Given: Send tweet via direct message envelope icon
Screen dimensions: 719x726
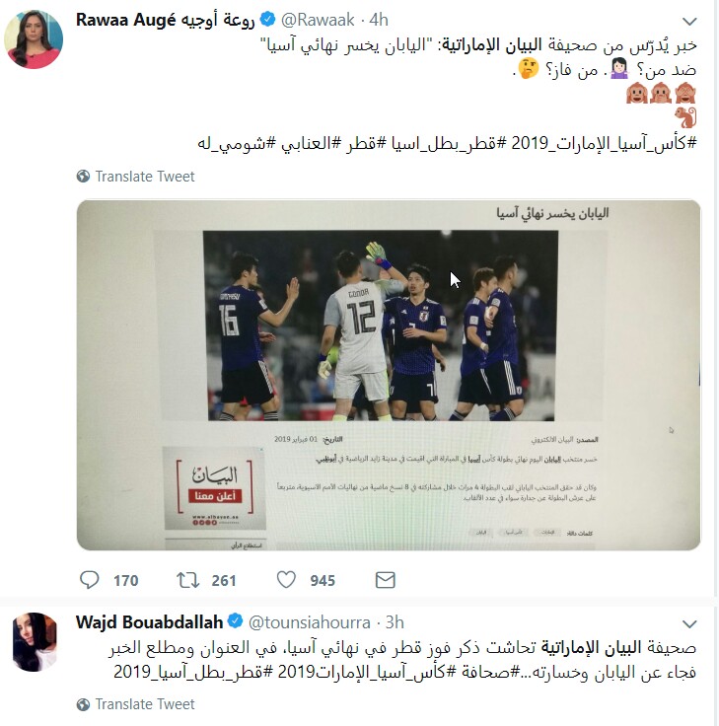Looking at the screenshot, I should (x=385, y=580).
